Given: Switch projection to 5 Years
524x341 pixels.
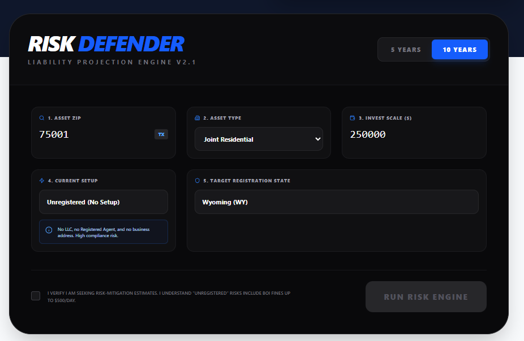Looking at the screenshot, I should [x=406, y=50].
